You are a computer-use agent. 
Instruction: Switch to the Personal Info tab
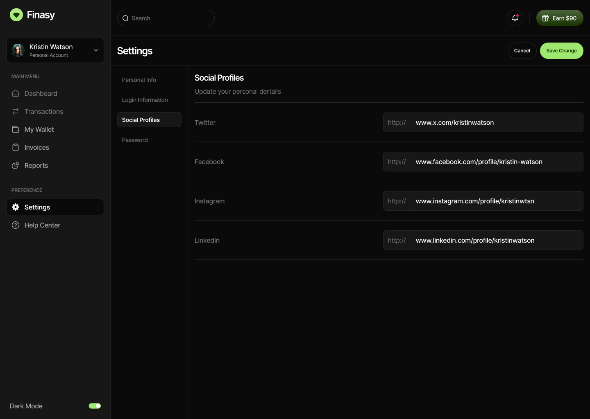(149, 80)
